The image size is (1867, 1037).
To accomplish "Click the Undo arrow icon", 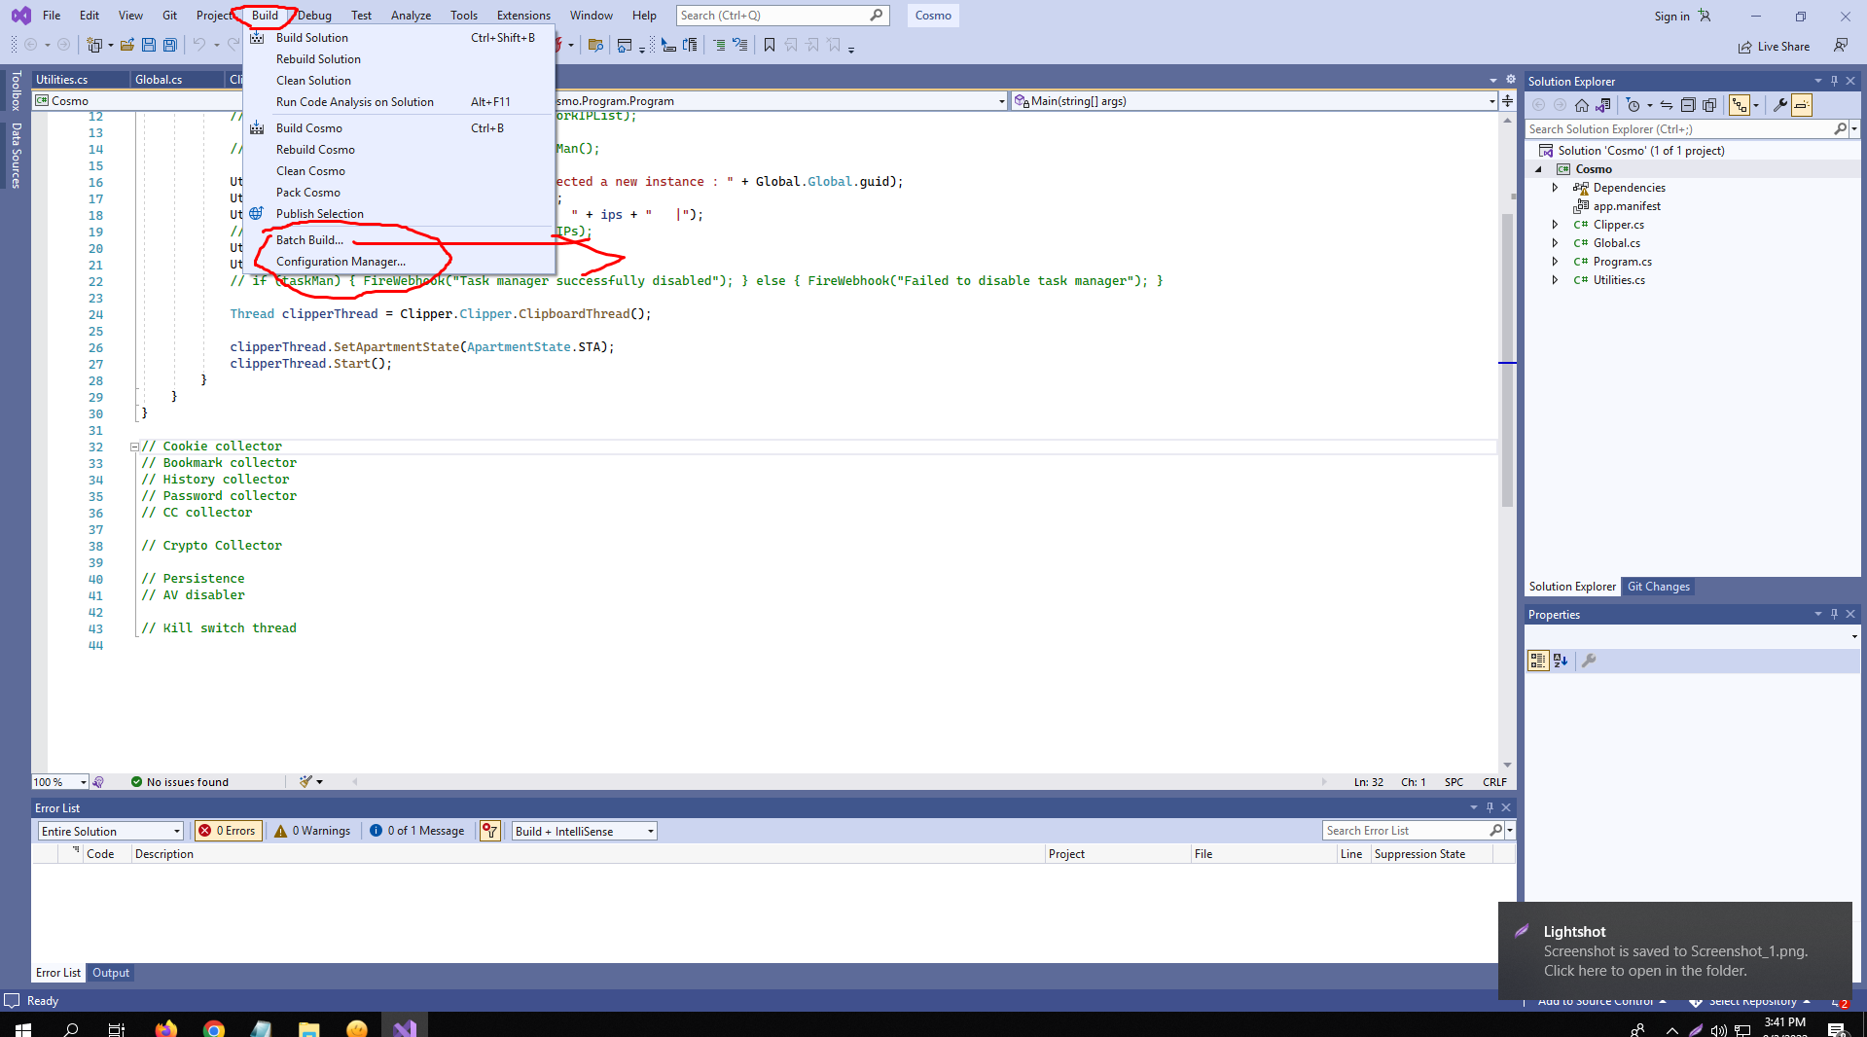I will pyautogui.click(x=199, y=45).
